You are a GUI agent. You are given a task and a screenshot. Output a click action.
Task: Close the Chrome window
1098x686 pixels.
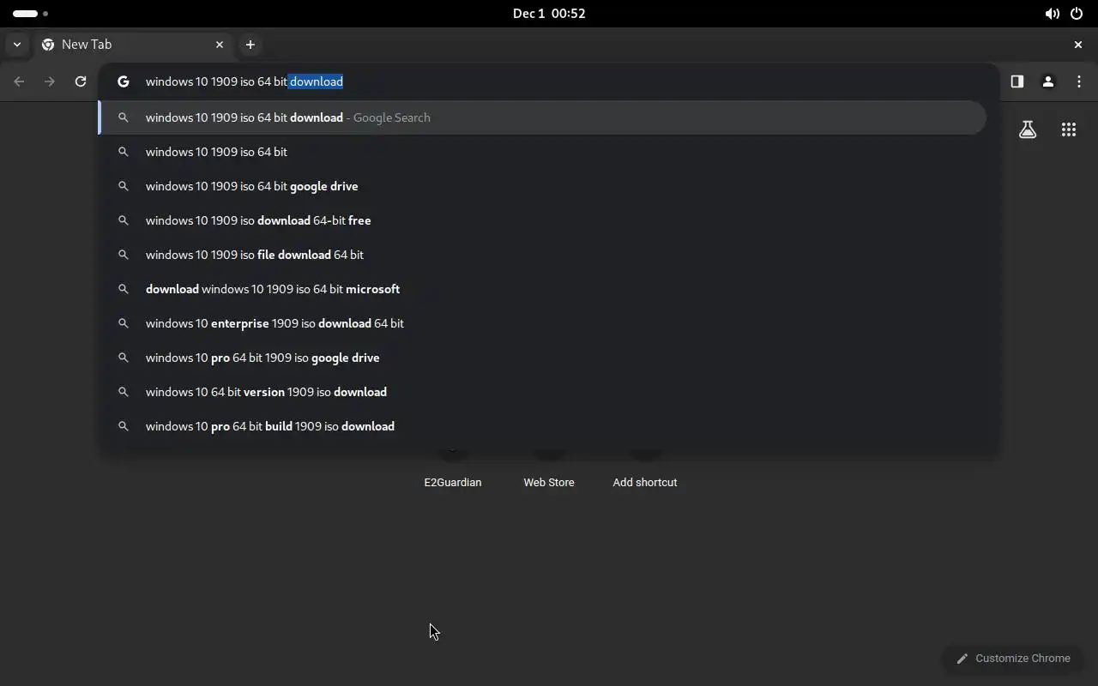1078,45
